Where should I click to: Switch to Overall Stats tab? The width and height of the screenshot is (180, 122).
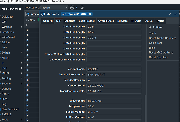(x=106, y=21)
